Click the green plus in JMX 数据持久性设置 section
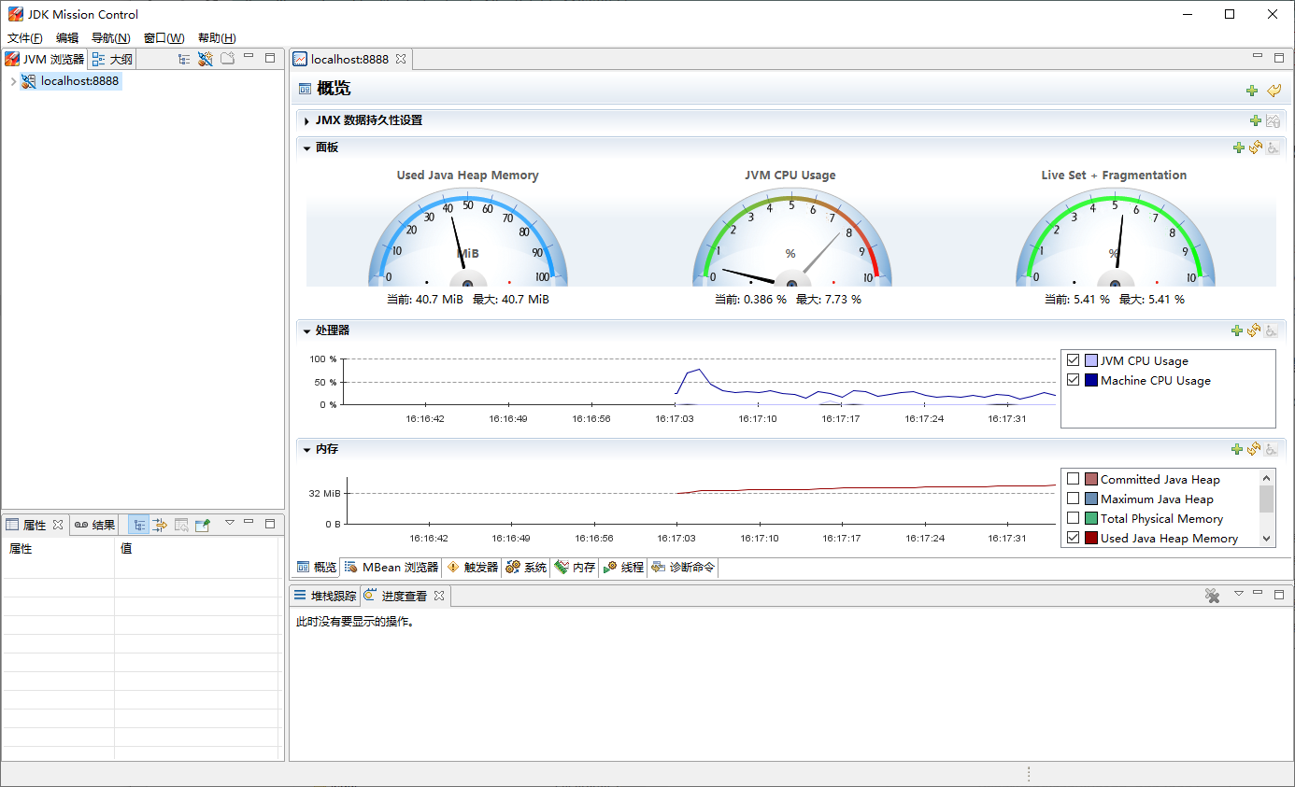Image resolution: width=1295 pixels, height=787 pixels. [1256, 120]
